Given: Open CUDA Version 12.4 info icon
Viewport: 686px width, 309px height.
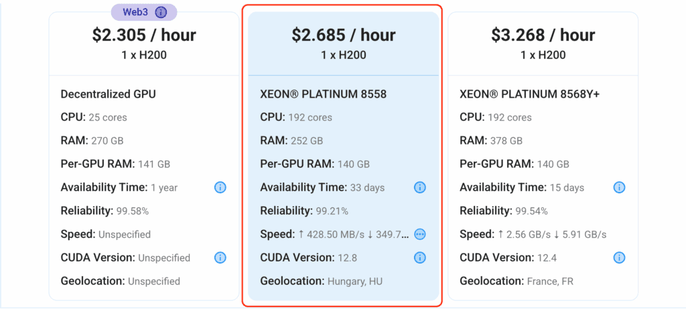Looking at the screenshot, I should click(x=619, y=258).
